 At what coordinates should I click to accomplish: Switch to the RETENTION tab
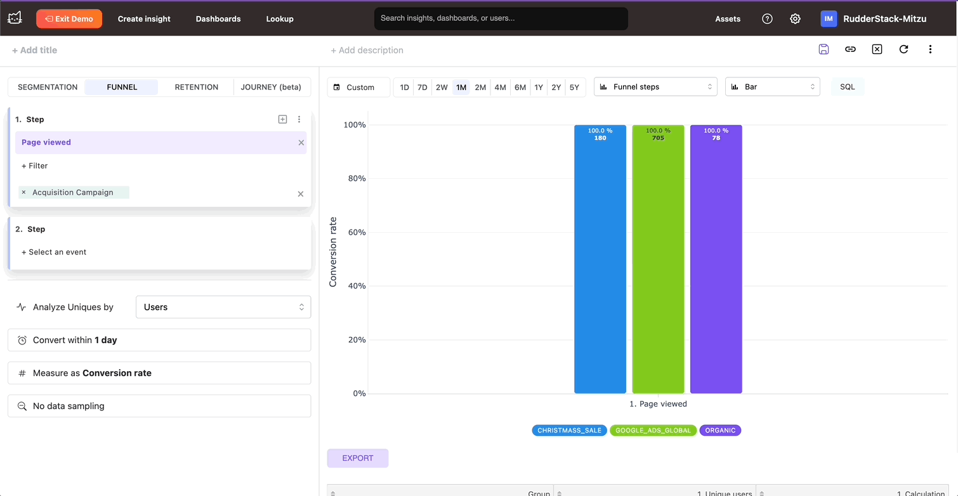click(x=196, y=87)
